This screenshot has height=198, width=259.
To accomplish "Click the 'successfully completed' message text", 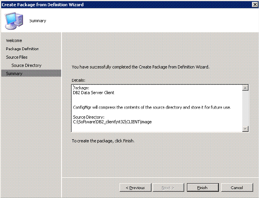I will coord(141,67).
